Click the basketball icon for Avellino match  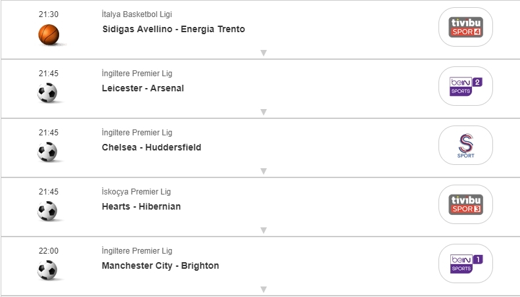pos(48,34)
